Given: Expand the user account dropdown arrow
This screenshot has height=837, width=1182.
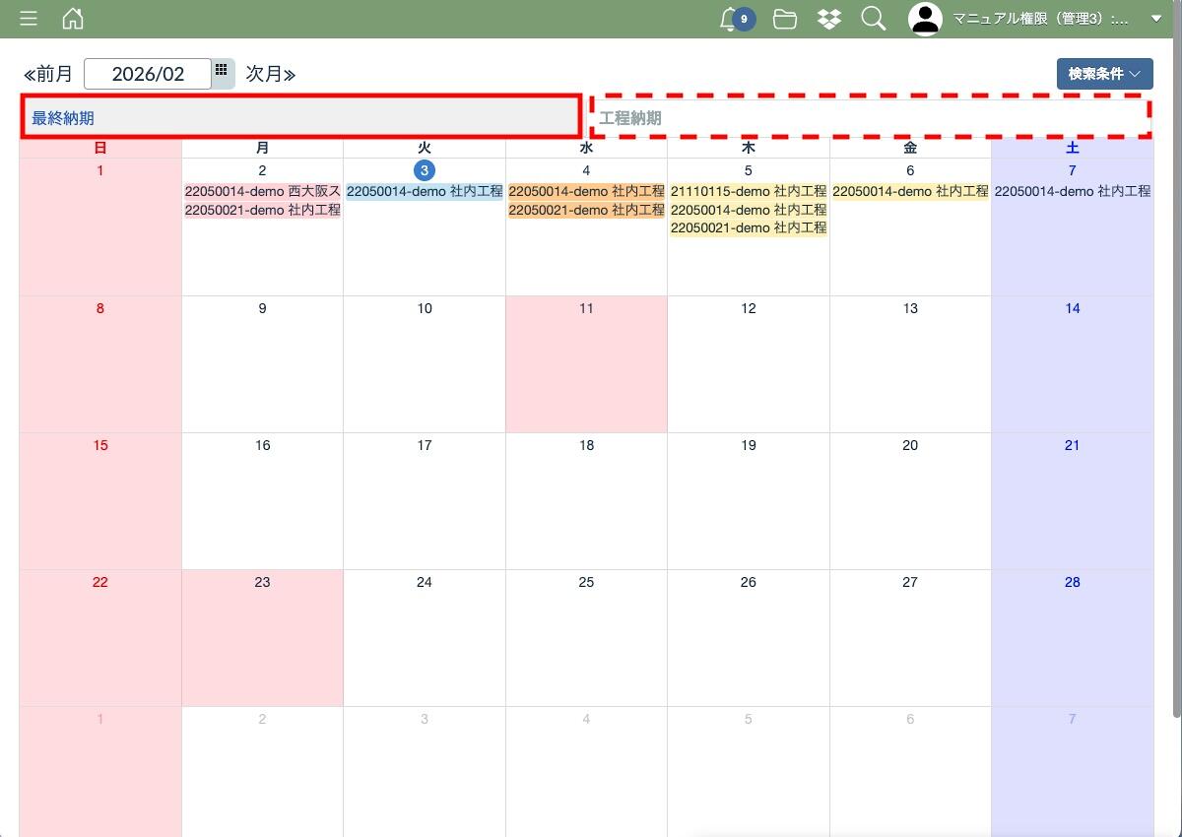Looking at the screenshot, I should [1156, 19].
